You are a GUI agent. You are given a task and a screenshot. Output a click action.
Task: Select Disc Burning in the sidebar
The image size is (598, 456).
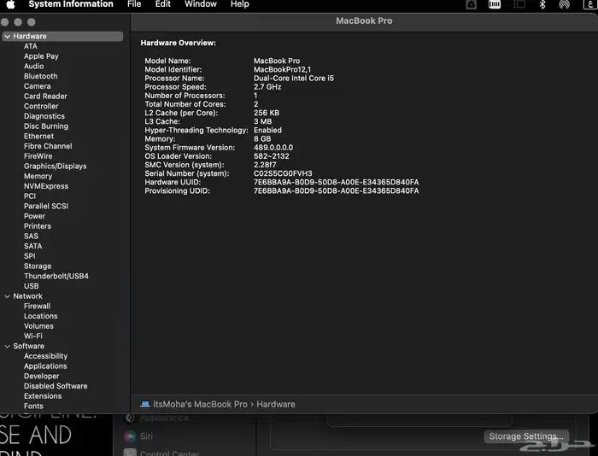click(46, 126)
